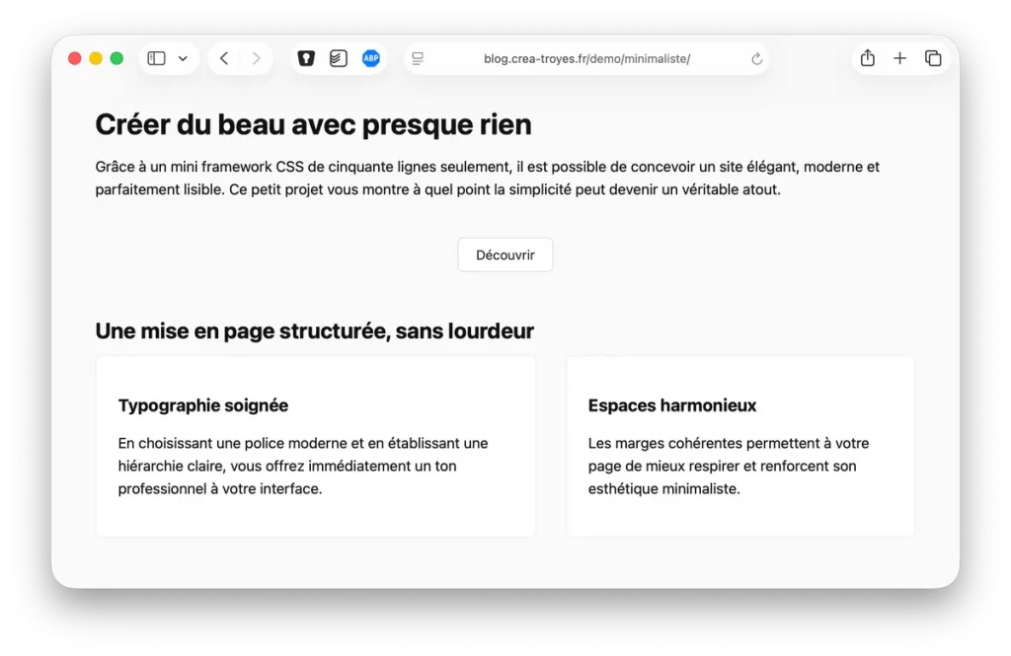This screenshot has height=656, width=1011.
Task: Select the address bar URL
Action: click(x=586, y=58)
